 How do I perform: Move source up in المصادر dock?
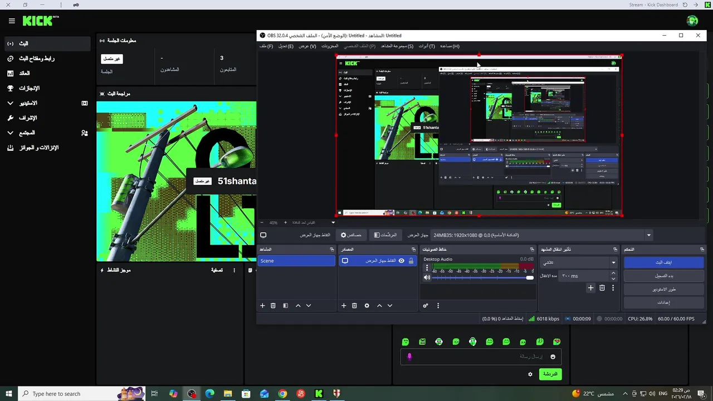coord(379,305)
